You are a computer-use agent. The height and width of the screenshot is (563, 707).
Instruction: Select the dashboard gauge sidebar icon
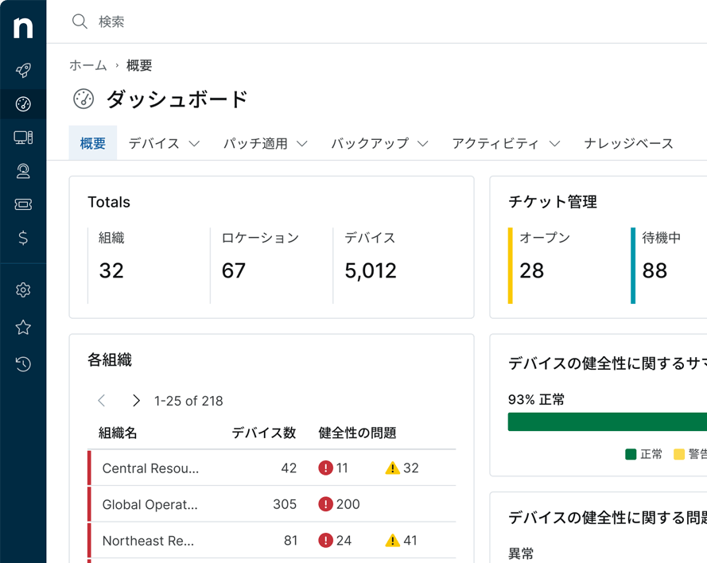point(23,104)
